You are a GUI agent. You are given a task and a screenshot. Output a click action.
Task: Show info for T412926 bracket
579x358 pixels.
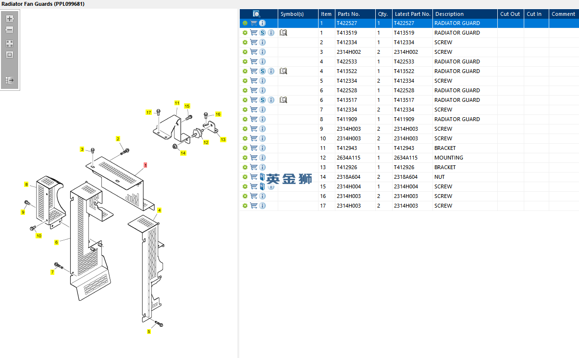[262, 167]
